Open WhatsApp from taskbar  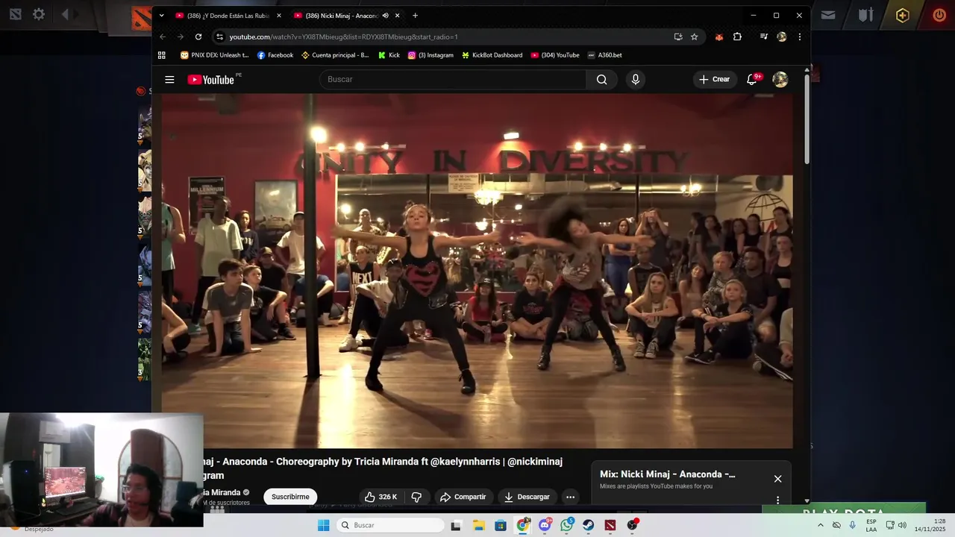(567, 525)
